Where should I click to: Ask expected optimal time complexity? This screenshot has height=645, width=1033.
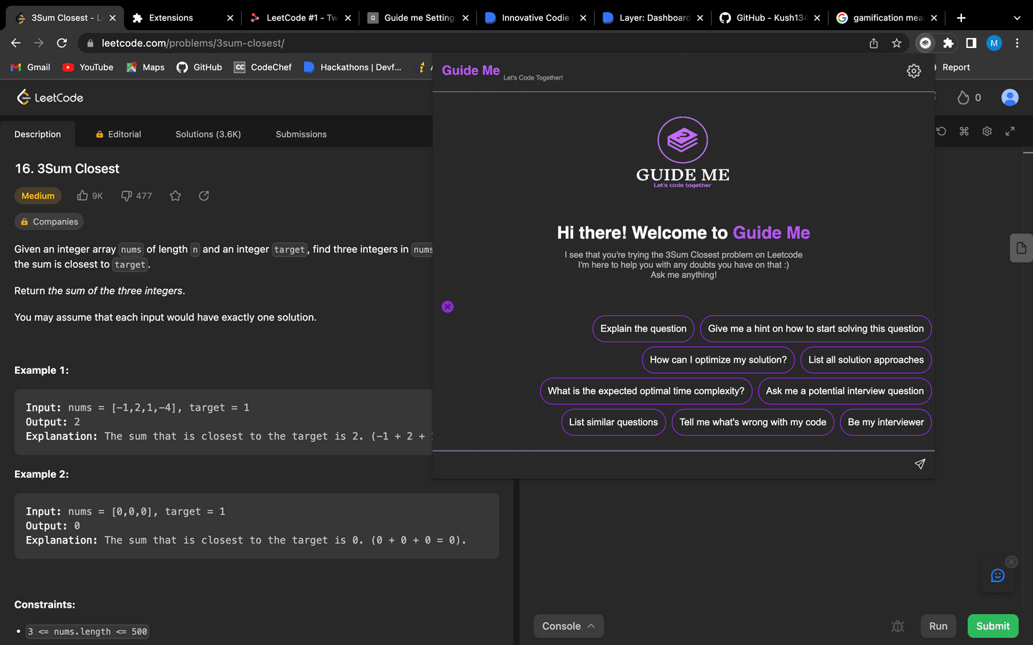(x=646, y=391)
